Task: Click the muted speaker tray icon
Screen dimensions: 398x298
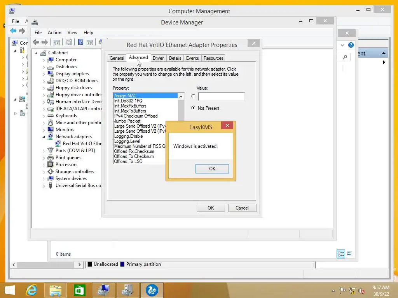Action: click(x=361, y=290)
